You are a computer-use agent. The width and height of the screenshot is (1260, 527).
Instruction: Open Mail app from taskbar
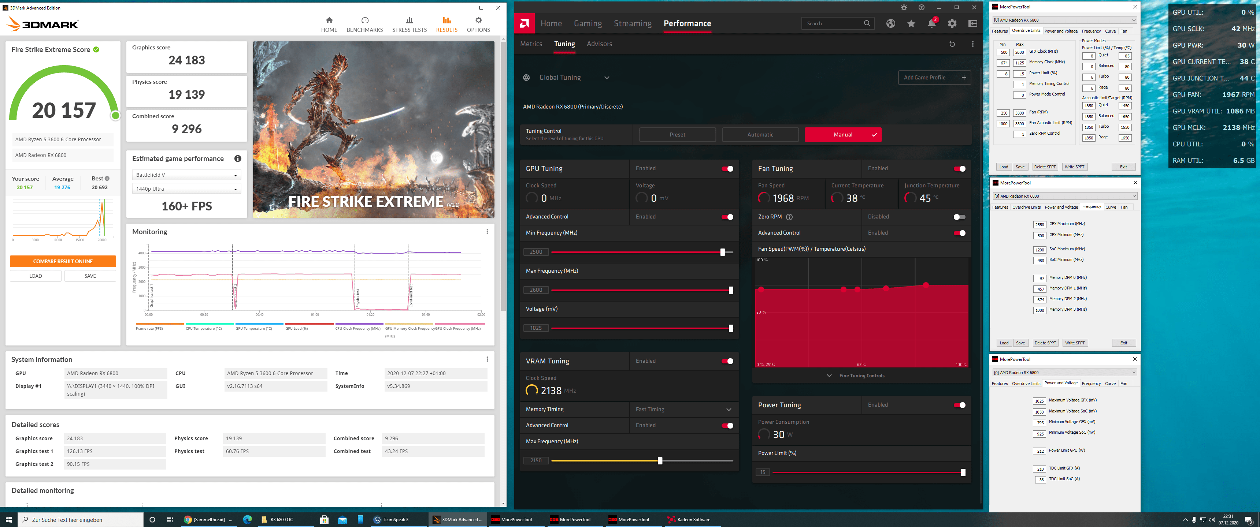pyautogui.click(x=342, y=520)
